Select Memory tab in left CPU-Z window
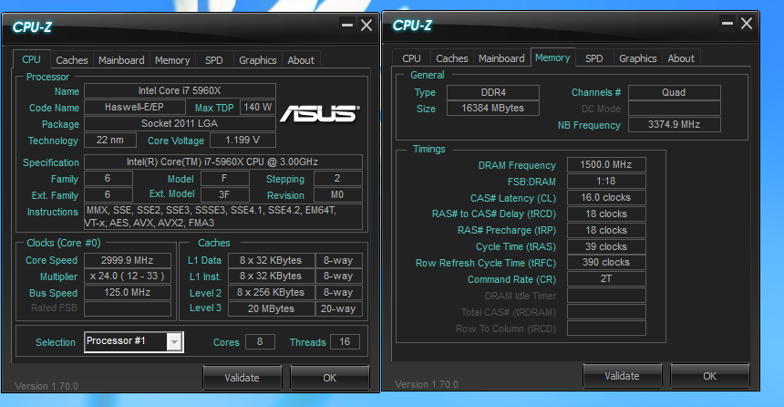 [x=172, y=60]
